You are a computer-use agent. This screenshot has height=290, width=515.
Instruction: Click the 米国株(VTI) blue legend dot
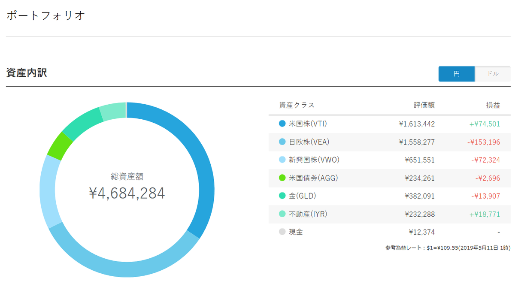[282, 124]
